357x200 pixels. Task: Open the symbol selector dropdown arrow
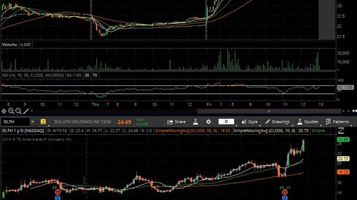(32, 122)
